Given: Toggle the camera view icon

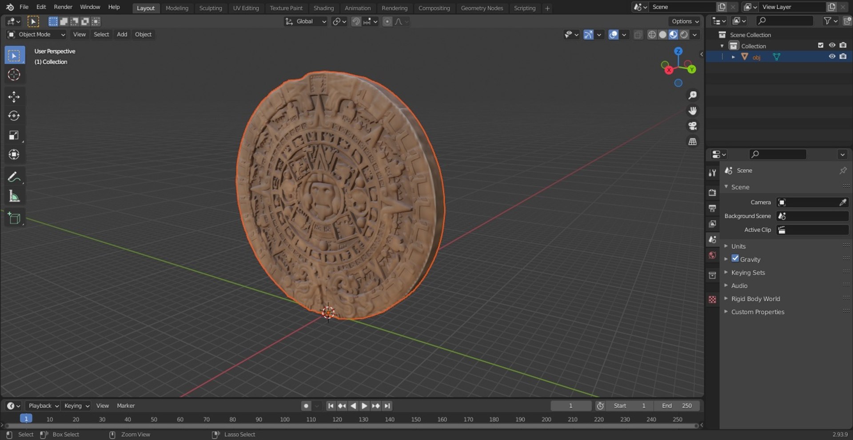Looking at the screenshot, I should tap(692, 126).
